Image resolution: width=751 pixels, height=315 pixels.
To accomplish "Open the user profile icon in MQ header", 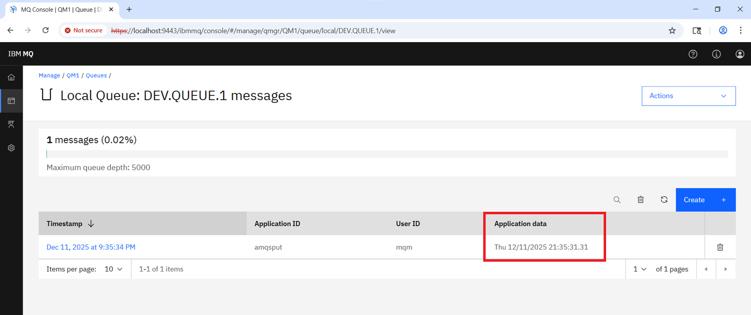I will (x=740, y=54).
